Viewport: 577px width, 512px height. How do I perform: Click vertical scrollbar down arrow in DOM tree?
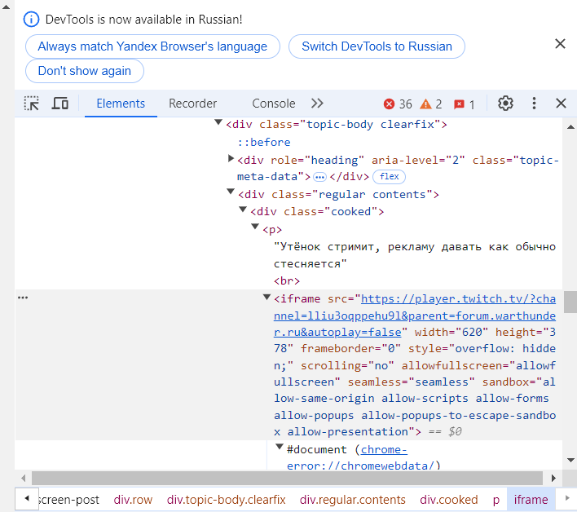(x=570, y=460)
